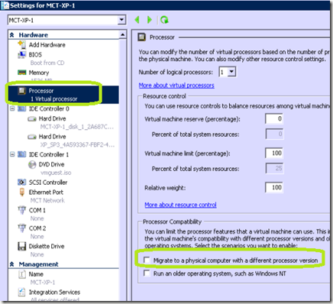Enable Run an older operating system checkbox
This screenshot has height=304, width=333.
[147, 273]
